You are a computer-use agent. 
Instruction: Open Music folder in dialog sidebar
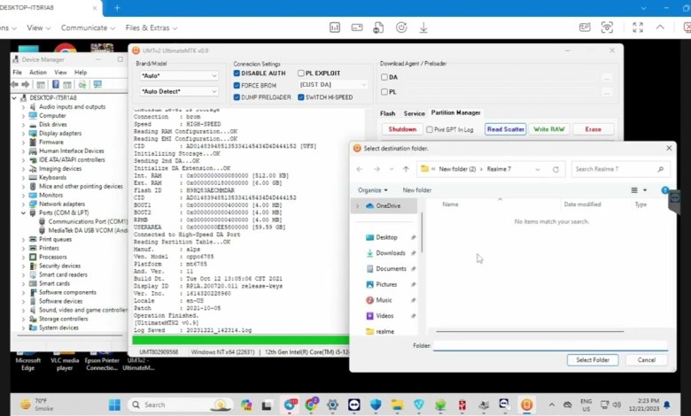(x=384, y=300)
